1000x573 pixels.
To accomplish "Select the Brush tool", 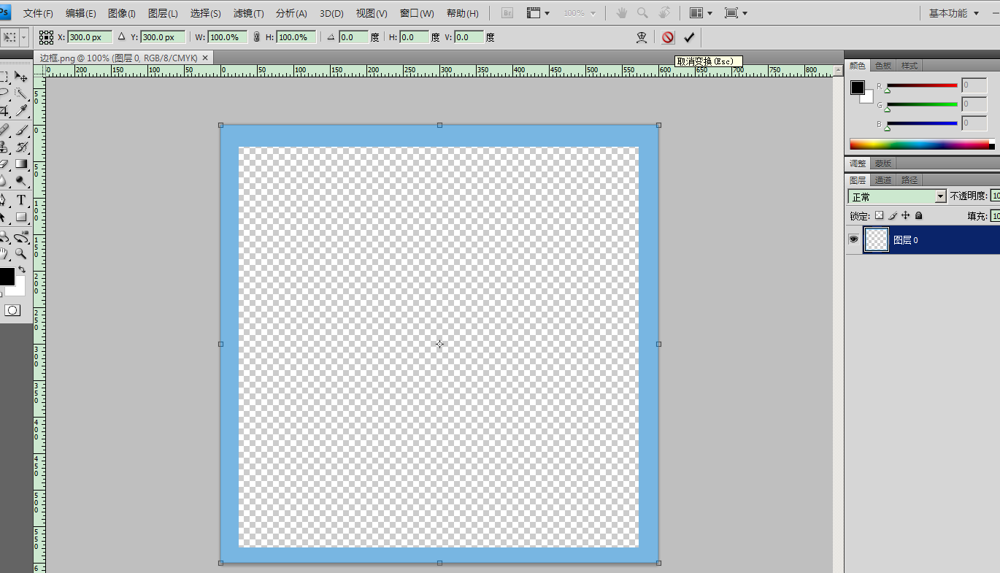I will [x=21, y=129].
